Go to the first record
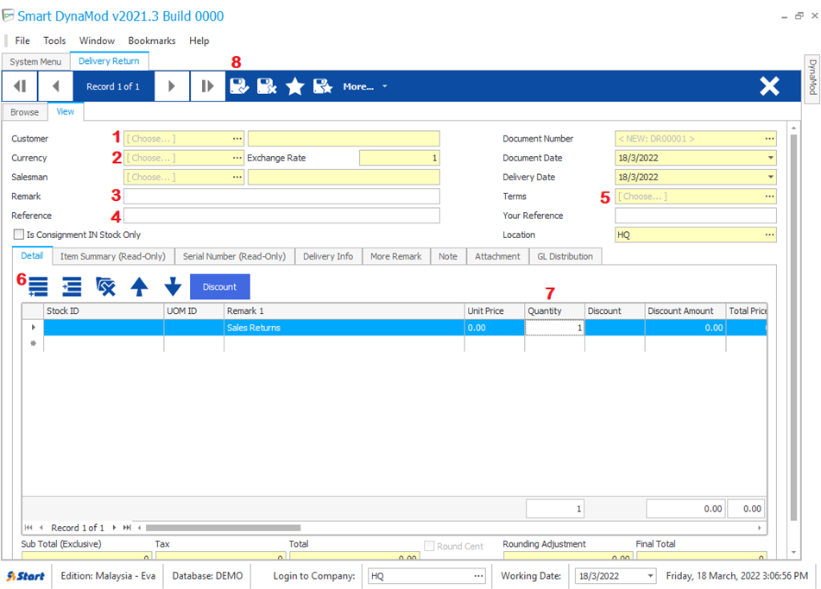The width and height of the screenshot is (821, 589). coord(19,86)
